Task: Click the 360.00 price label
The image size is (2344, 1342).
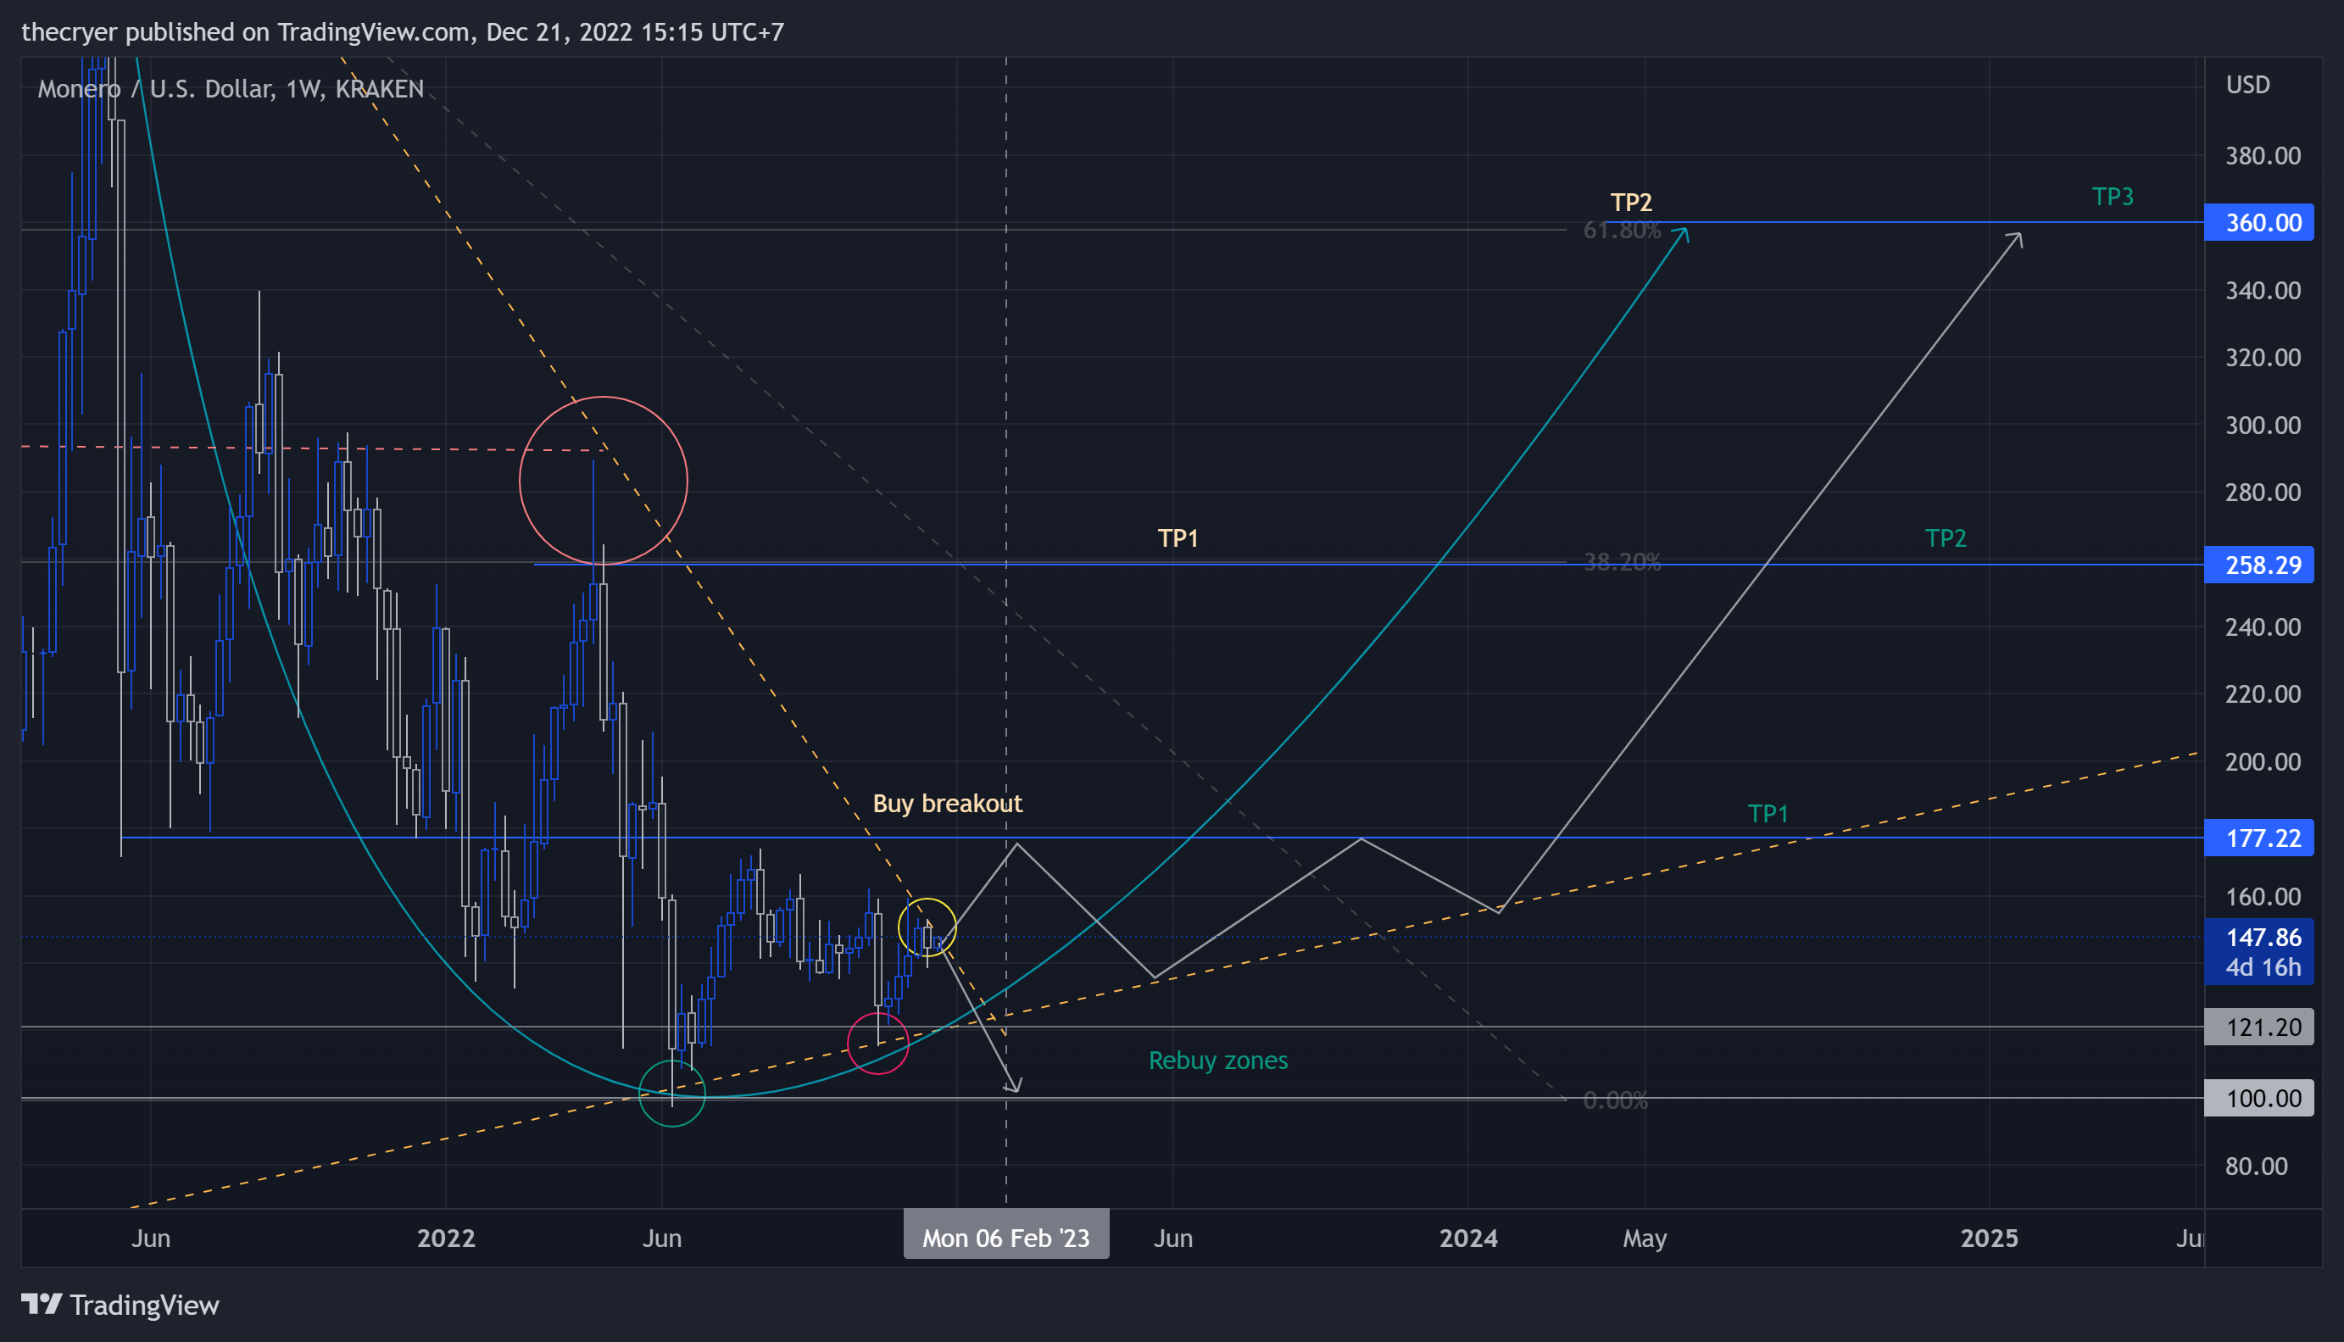Action: pyautogui.click(x=2258, y=223)
